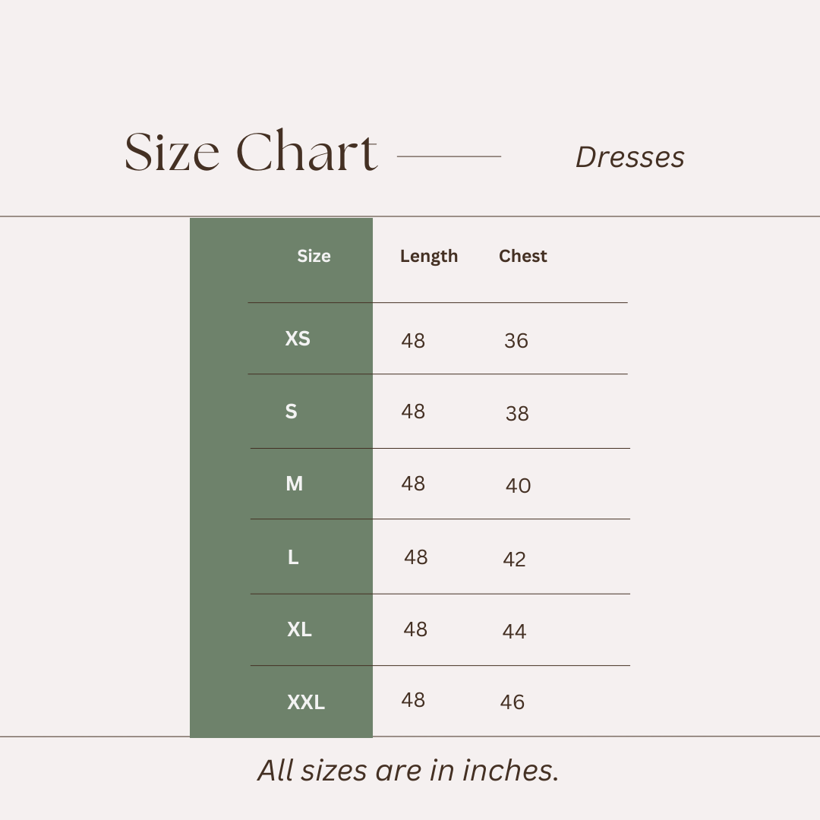Screen dimensions: 820x820
Task: Select chest value 46 in XXL row
Action: tap(512, 702)
